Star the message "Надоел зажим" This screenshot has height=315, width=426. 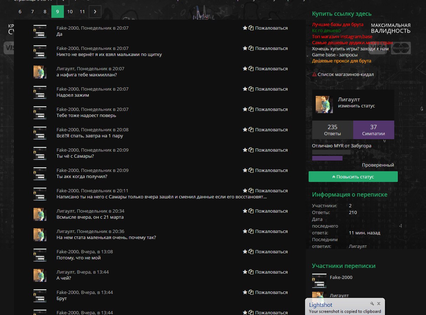click(x=245, y=89)
